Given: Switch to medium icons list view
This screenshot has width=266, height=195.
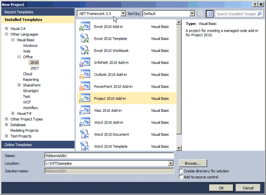Looking at the screenshot, I should (x=209, y=14).
